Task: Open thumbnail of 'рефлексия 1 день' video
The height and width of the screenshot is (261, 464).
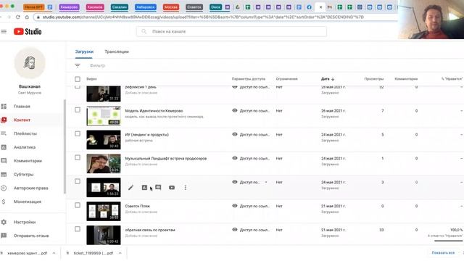Action: (x=104, y=94)
